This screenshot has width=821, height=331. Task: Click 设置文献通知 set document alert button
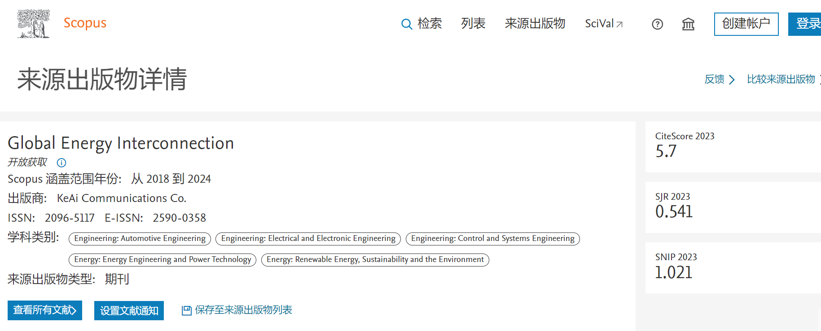[129, 310]
